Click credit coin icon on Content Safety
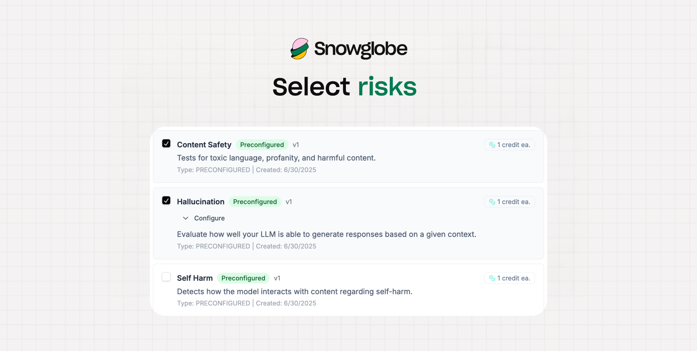697x351 pixels. pos(492,145)
